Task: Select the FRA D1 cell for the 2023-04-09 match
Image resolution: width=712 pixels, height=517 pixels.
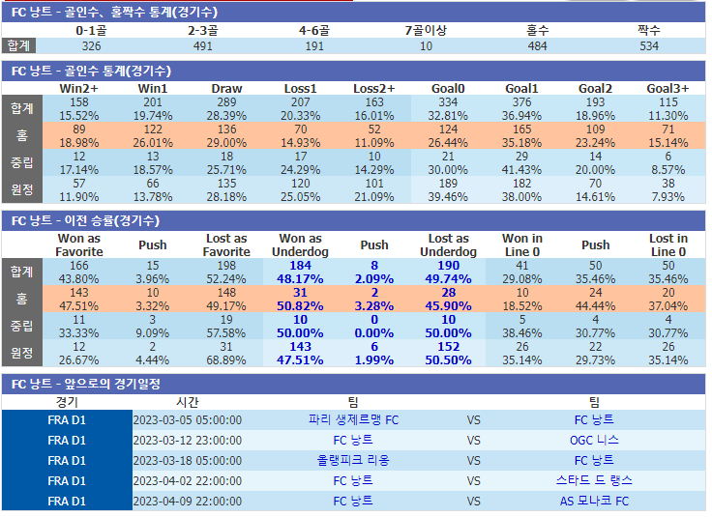Action: point(67,502)
